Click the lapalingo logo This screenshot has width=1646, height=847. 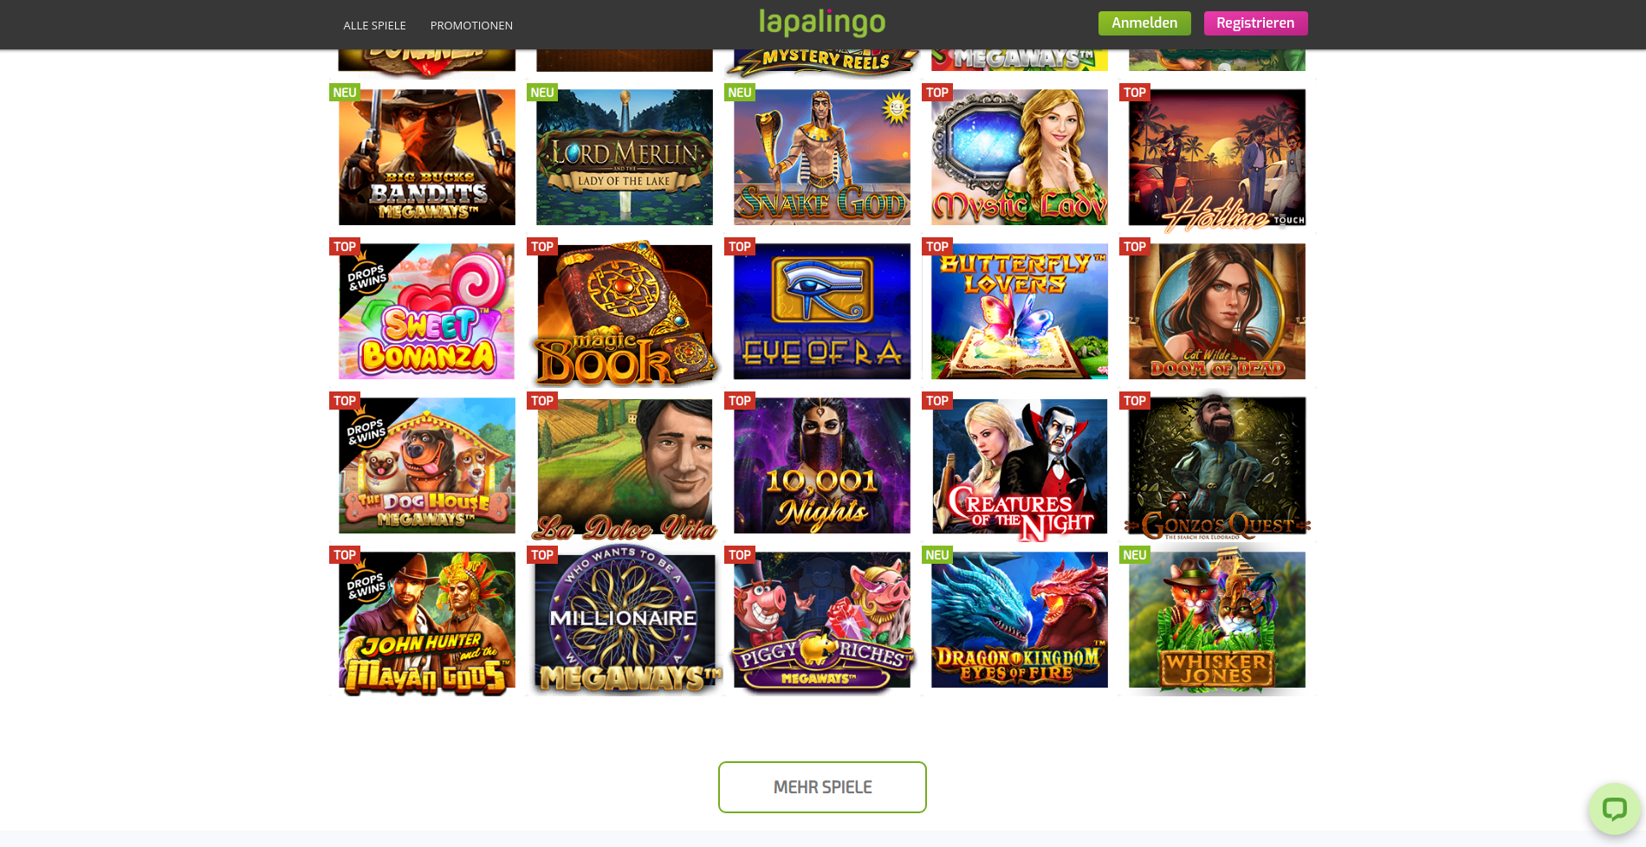[x=822, y=23]
